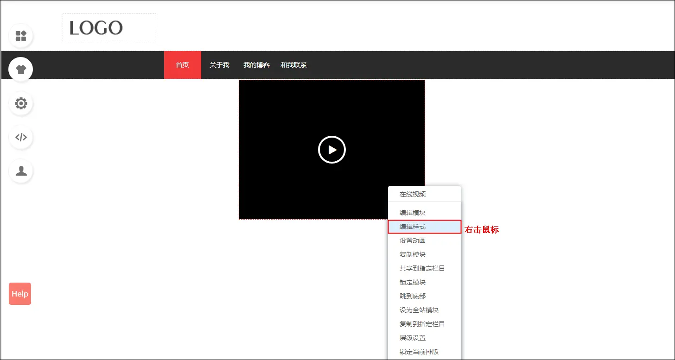Open 层级设置 from context menu
675x360 pixels.
click(x=413, y=338)
